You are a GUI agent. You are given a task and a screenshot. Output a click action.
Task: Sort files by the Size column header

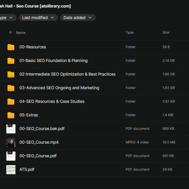[x=166, y=33]
